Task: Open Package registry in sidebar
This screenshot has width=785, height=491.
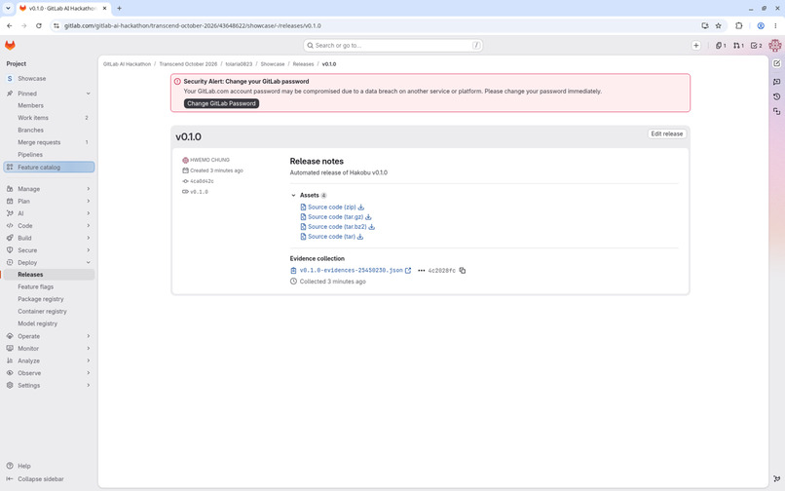Action: 49,299
